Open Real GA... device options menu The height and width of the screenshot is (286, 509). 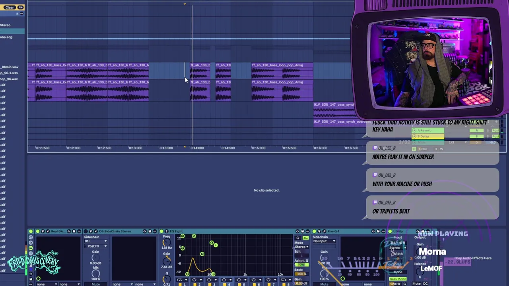79,231
